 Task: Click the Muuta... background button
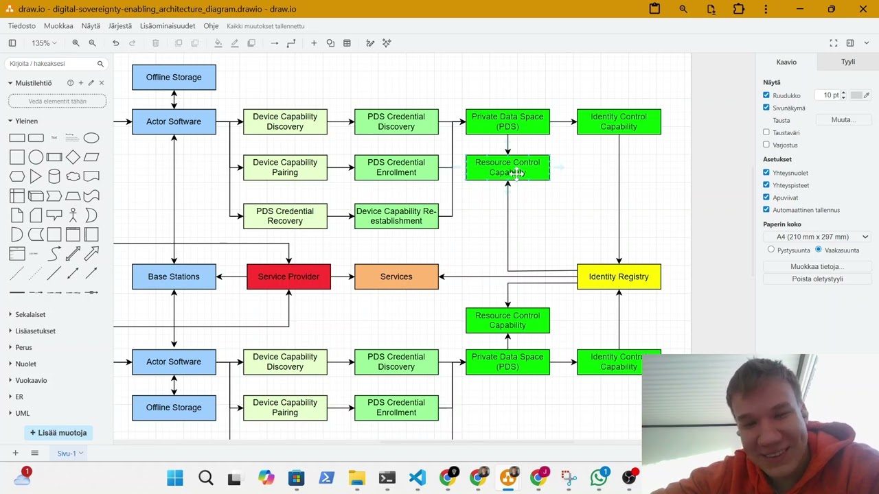point(843,120)
